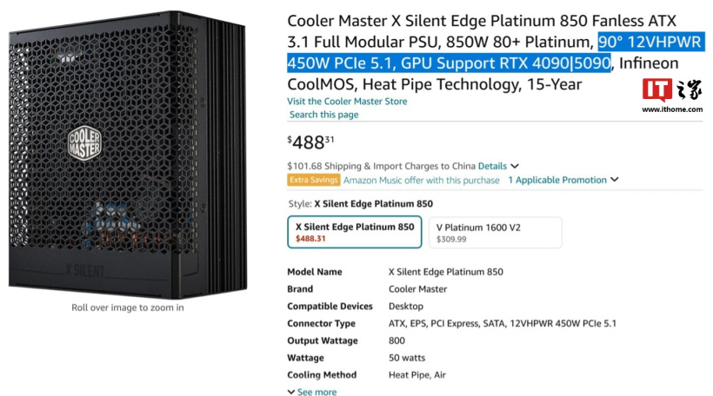713x396 pixels.
Task: Click the $488.31 main price
Action: pos(310,142)
